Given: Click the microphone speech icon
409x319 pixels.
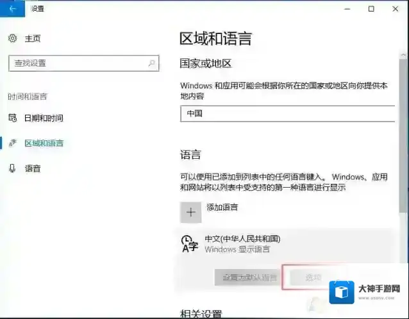Looking at the screenshot, I should [x=12, y=168].
